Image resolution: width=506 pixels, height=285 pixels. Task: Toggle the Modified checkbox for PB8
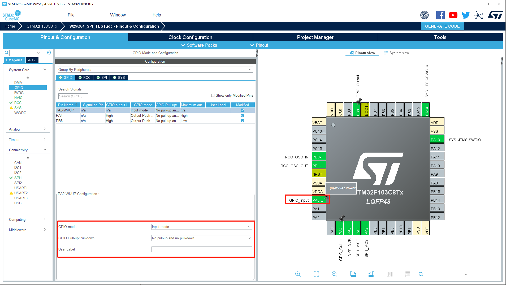[243, 121]
